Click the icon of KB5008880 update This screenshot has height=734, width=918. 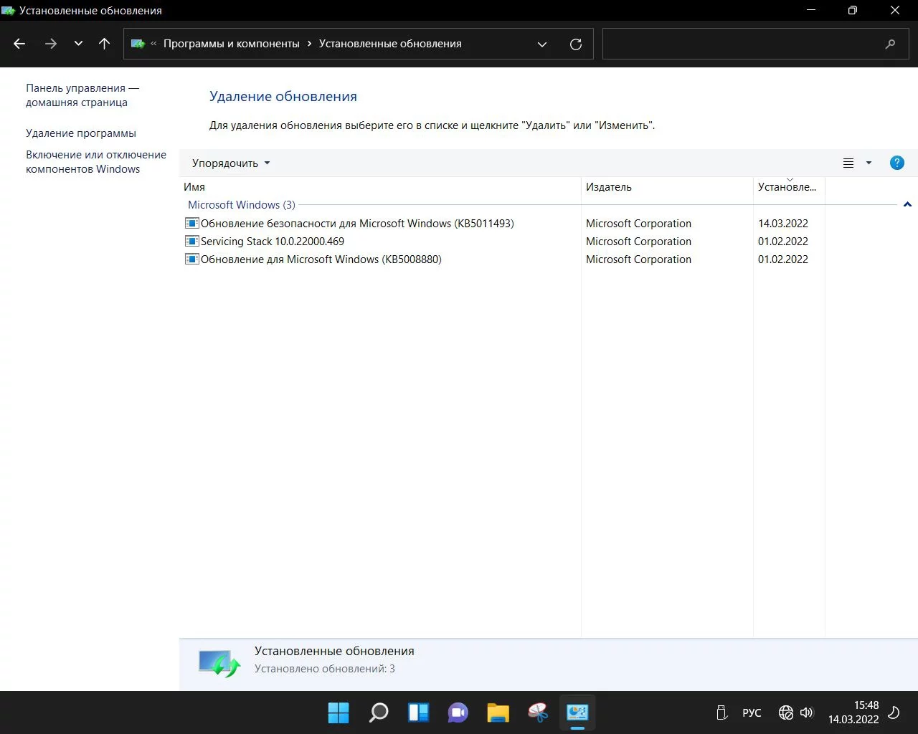pyautogui.click(x=191, y=259)
